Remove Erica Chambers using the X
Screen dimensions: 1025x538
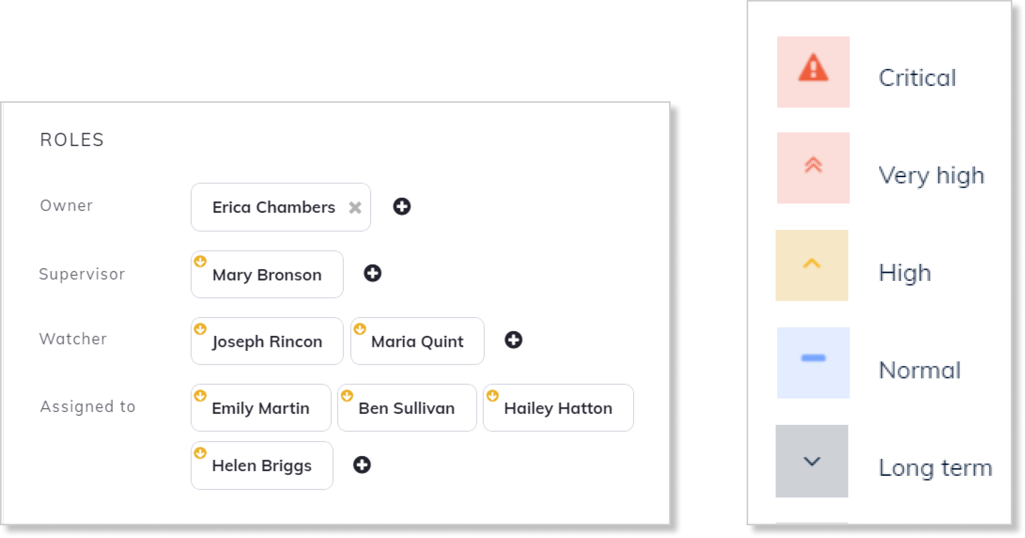pos(356,207)
